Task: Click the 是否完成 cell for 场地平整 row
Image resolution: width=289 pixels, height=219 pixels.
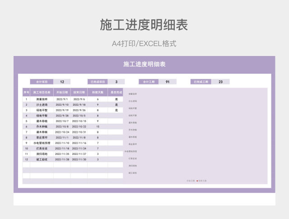Action: [116, 110]
